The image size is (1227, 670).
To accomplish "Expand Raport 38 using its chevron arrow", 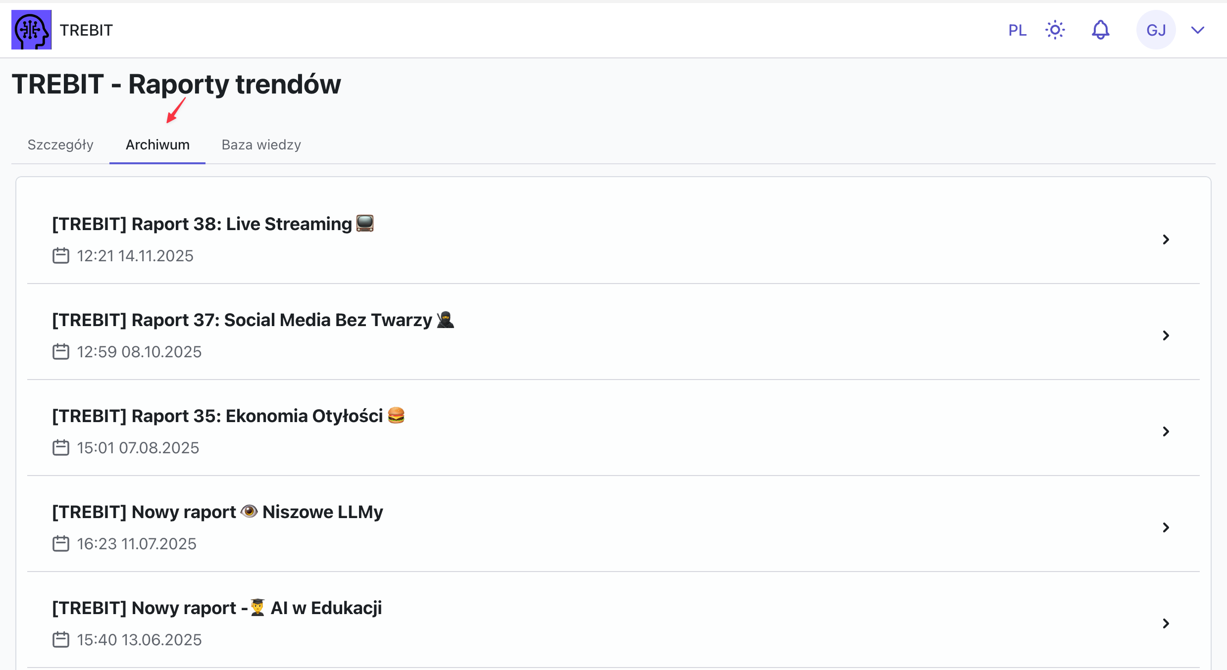I will (1166, 239).
